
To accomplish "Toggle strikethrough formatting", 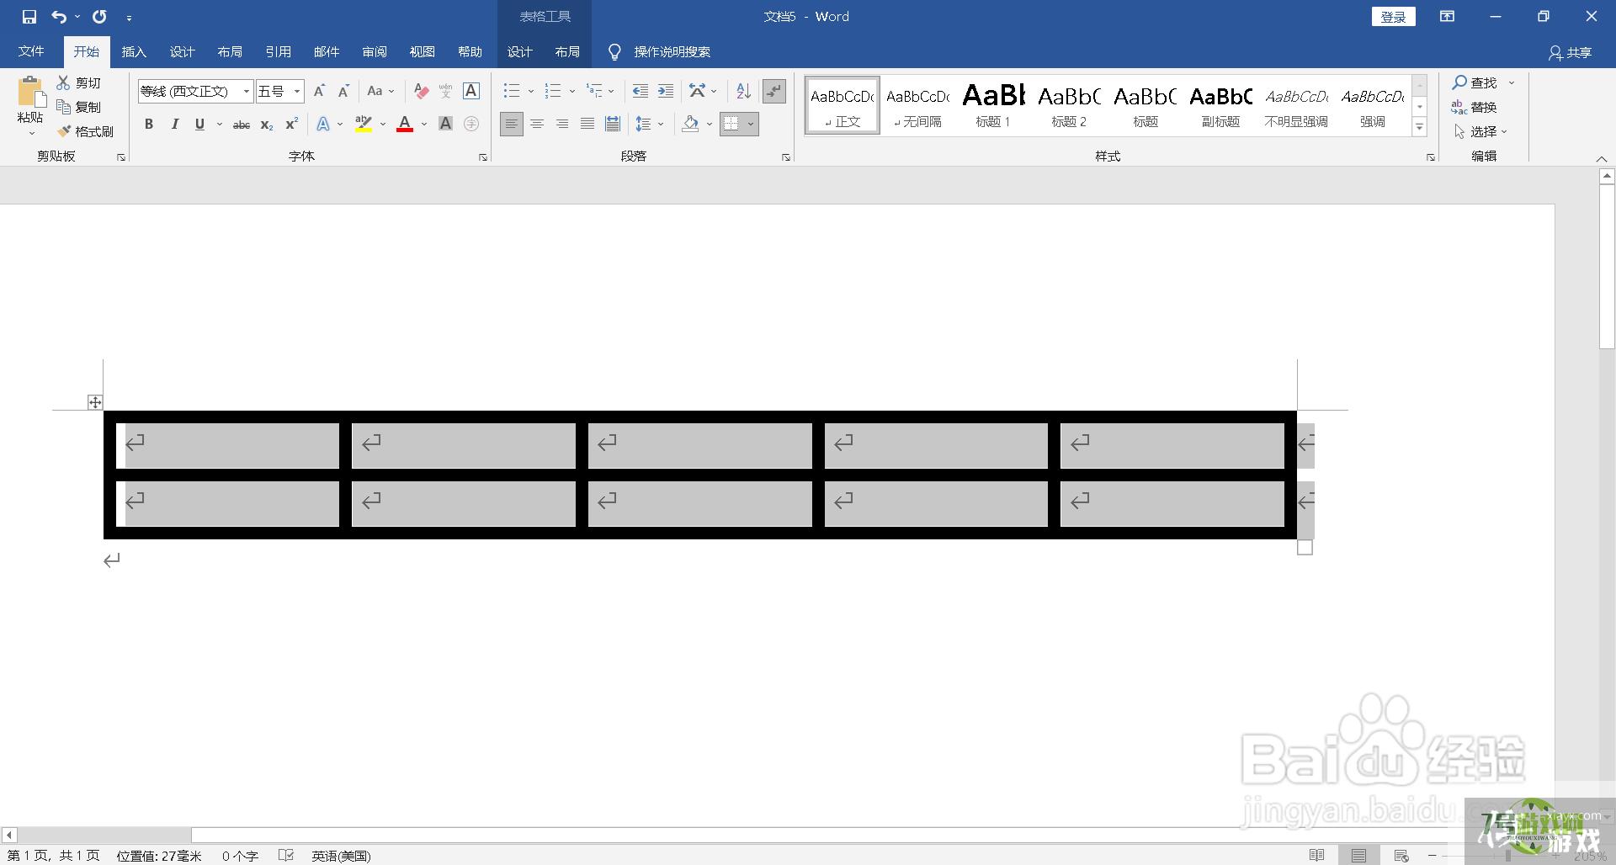I will tap(242, 124).
